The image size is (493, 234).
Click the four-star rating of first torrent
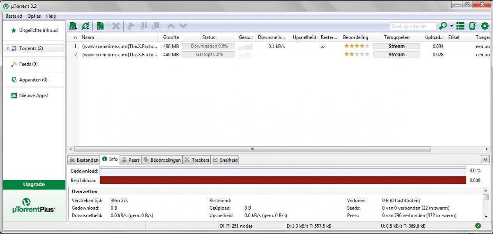coord(357,46)
